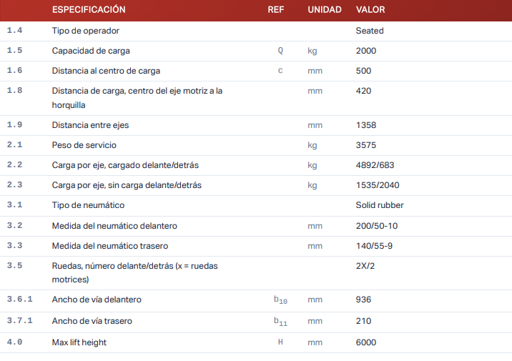Image resolution: width=512 pixels, height=361 pixels.
Task: Click the 'Solid rubber' tire type value
Action: 380,205
